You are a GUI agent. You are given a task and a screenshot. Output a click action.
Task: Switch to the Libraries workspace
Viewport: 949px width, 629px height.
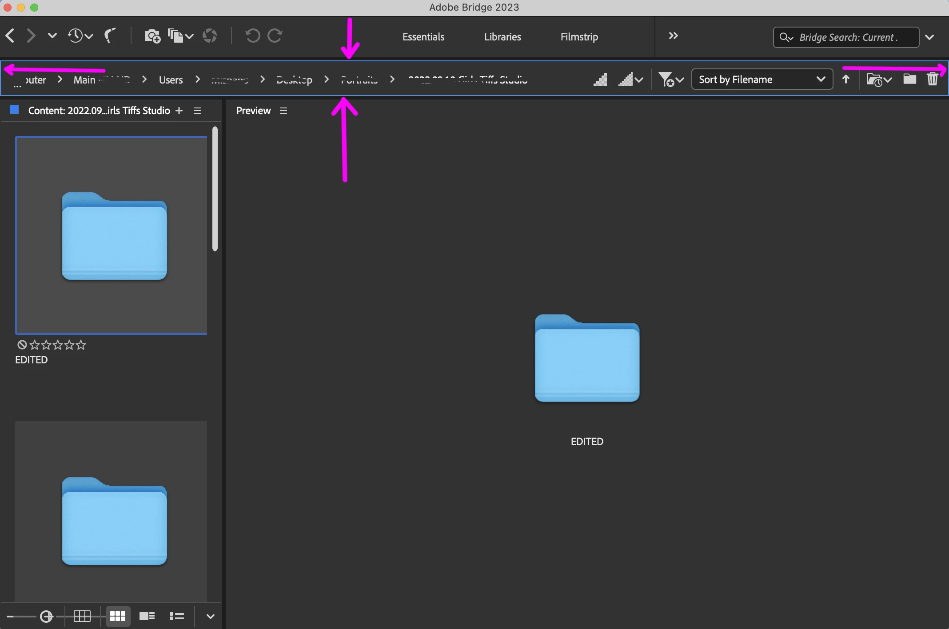[x=502, y=37]
